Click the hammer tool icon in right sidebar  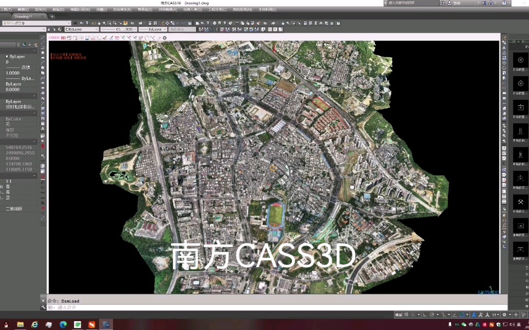520,202
